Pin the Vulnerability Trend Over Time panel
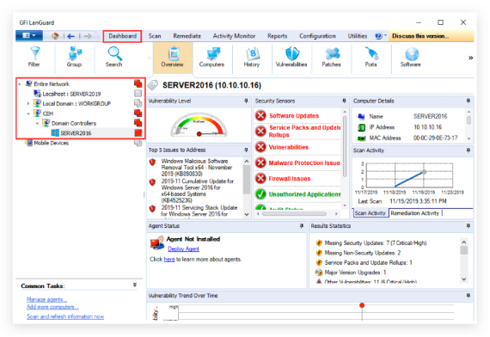Viewport: 490px width, 337px height. 469,296
